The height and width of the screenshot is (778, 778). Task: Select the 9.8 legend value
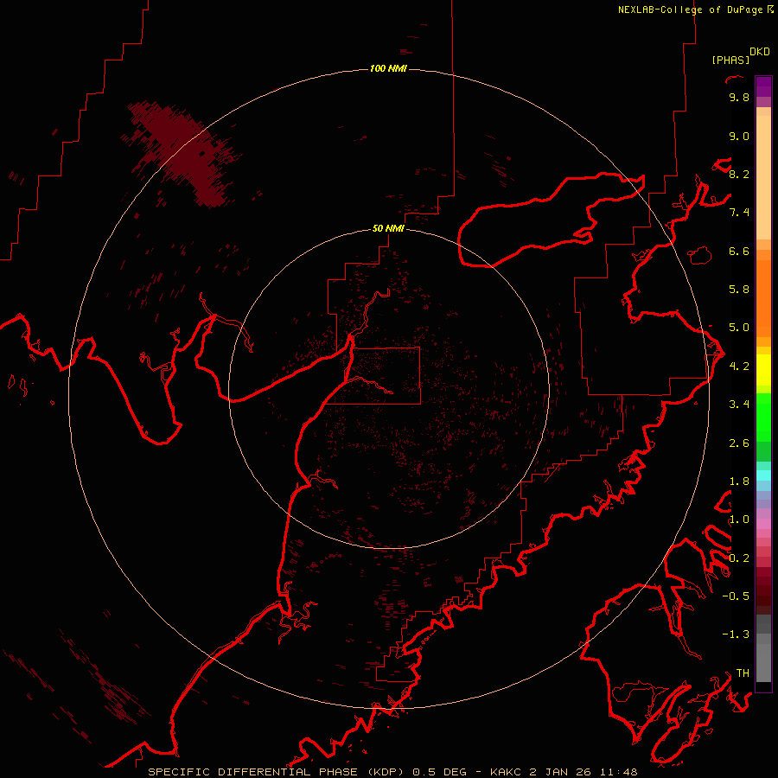tap(739, 97)
